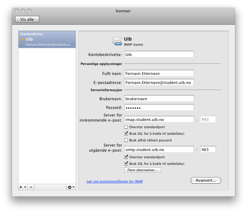Open Flere alternativer options

coord(143,170)
